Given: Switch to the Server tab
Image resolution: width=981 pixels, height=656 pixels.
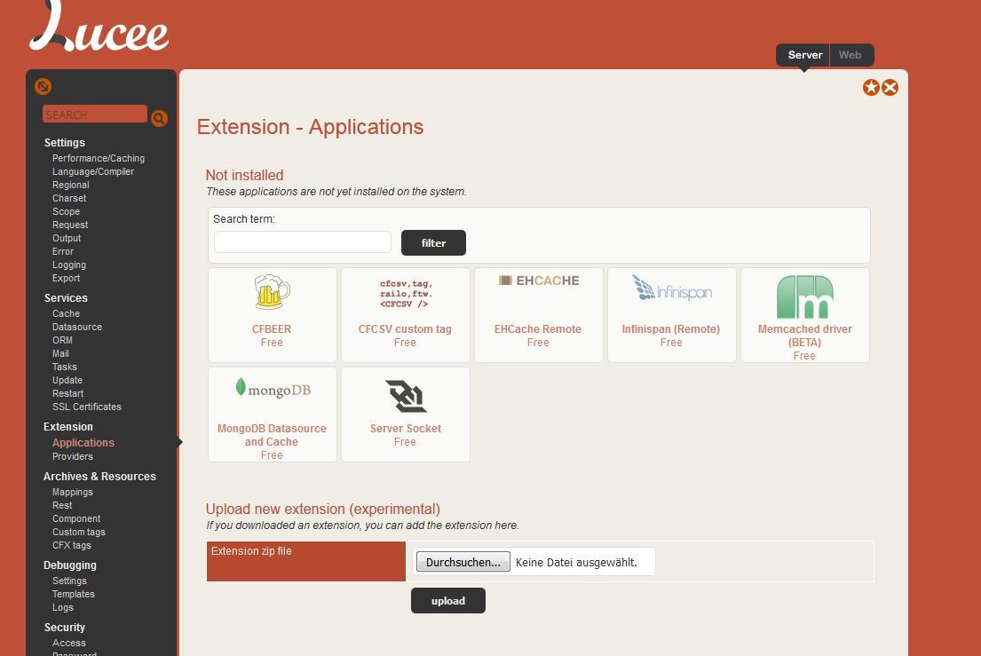Looking at the screenshot, I should tap(804, 55).
